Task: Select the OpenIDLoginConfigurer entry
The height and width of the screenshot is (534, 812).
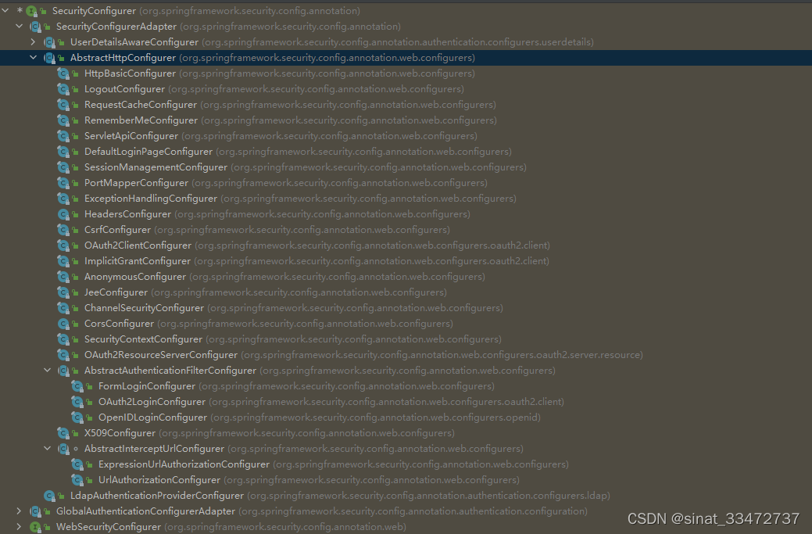Action: click(152, 417)
